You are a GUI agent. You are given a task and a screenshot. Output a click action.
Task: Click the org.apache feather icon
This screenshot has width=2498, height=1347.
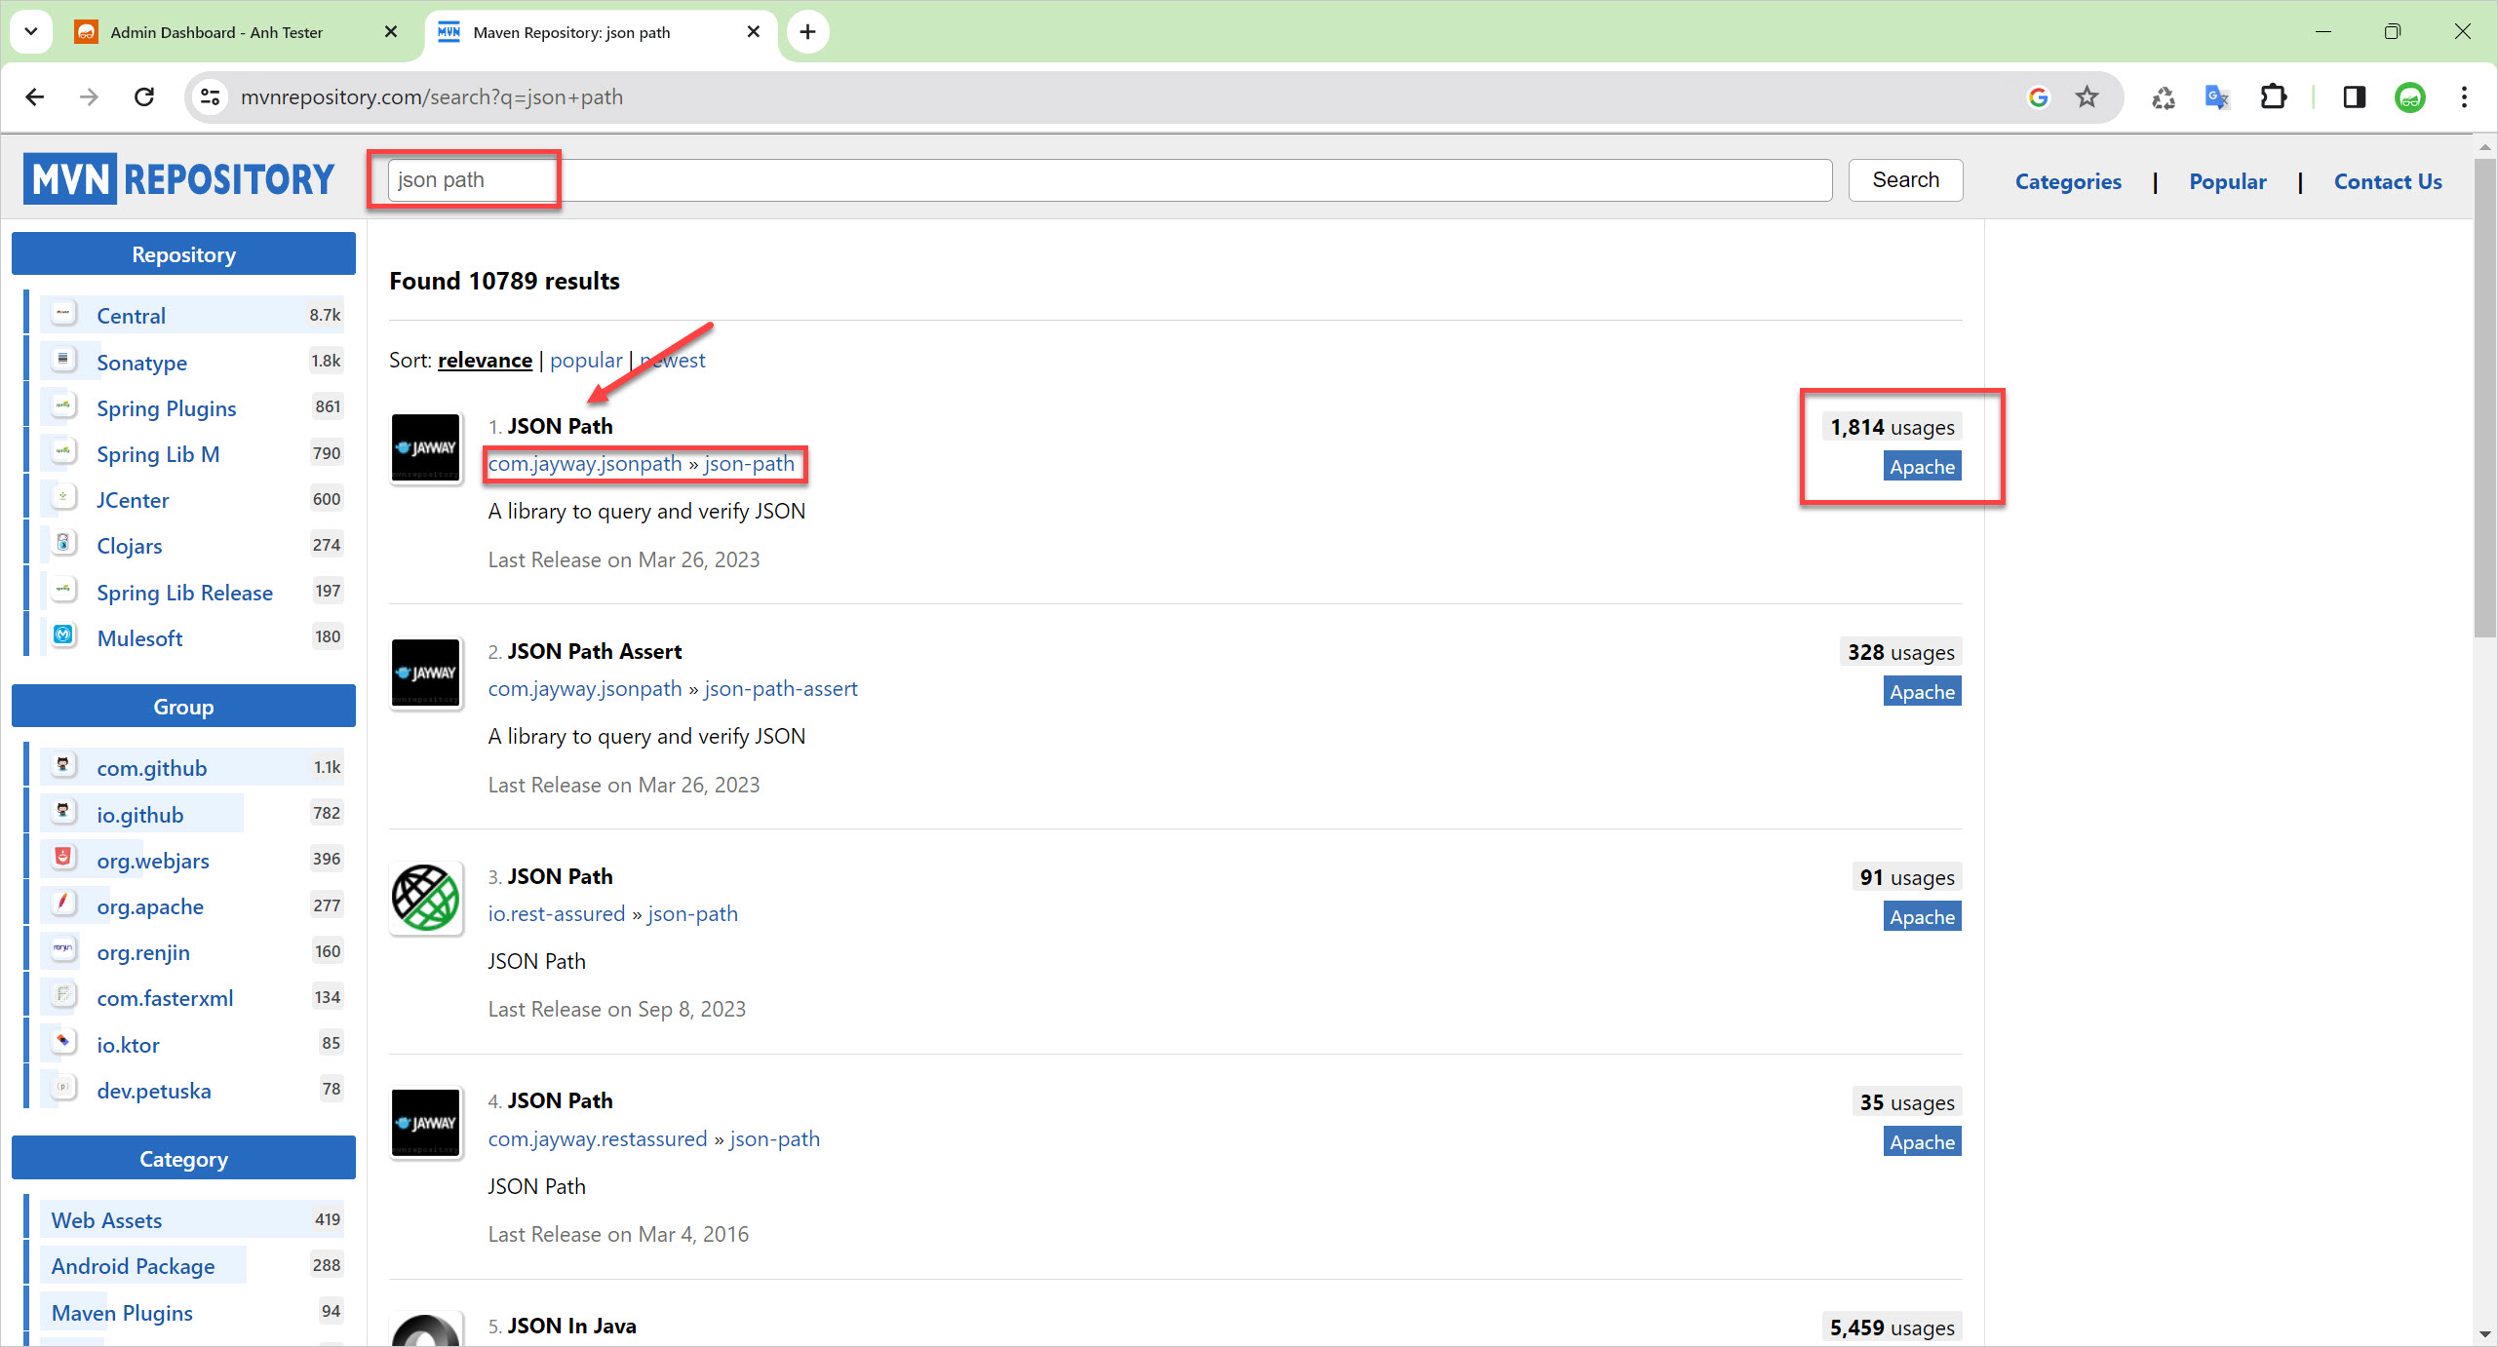[x=63, y=904]
